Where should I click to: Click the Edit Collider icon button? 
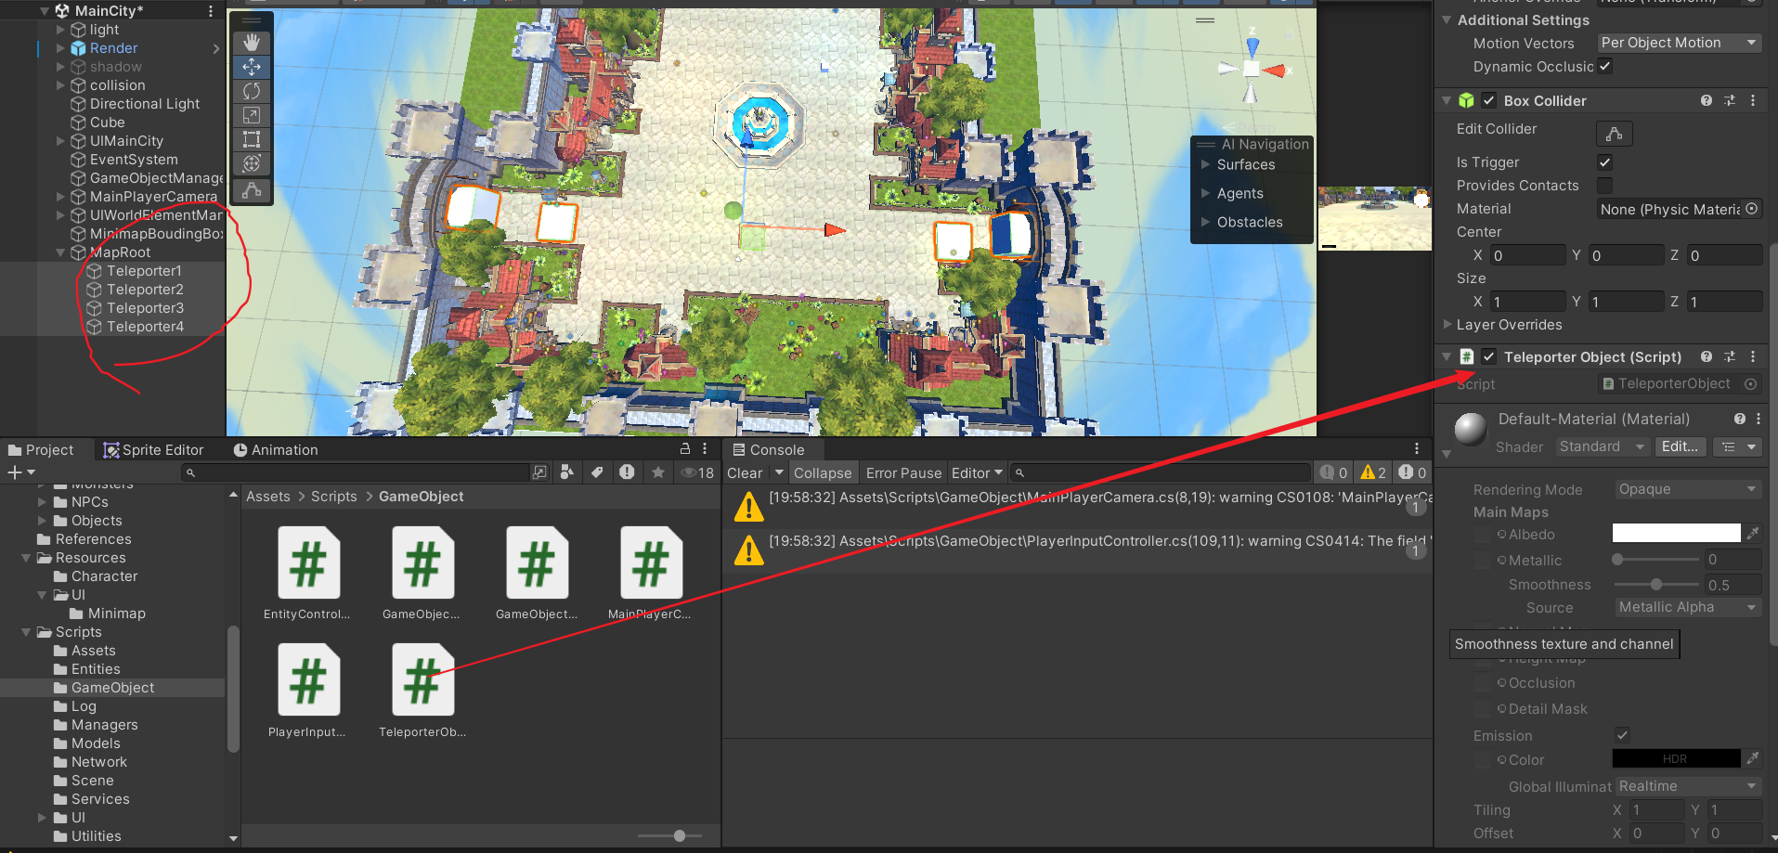point(1614,134)
